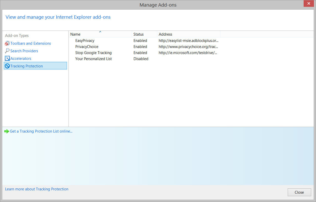Click the Close button at bottom right
This screenshot has width=316, height=202.
coord(299,192)
